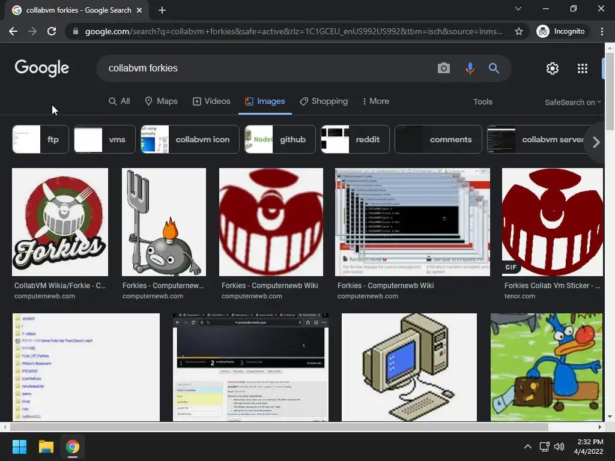Open stacked command windows screenshot image
The height and width of the screenshot is (461, 615).
(x=412, y=222)
